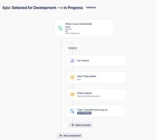Image resolution: width=156 pixels, height=140 pixels.
Task: Click the IN PROGRESS status lozenge
Action: point(84,113)
